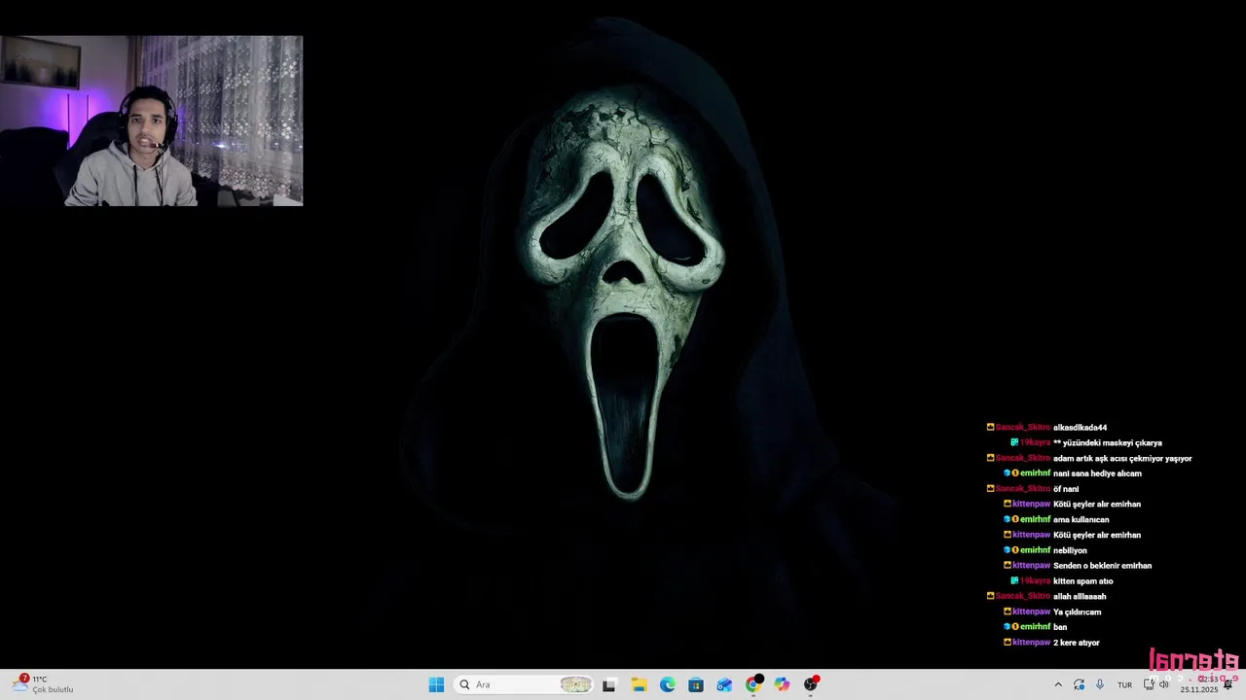Click the 'Çok bulutlu' weather text
1246x700 pixels.
(53, 690)
